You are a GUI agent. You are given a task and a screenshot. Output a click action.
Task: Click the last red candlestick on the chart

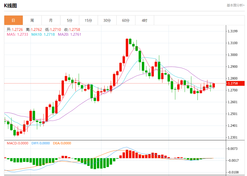pos(214,85)
